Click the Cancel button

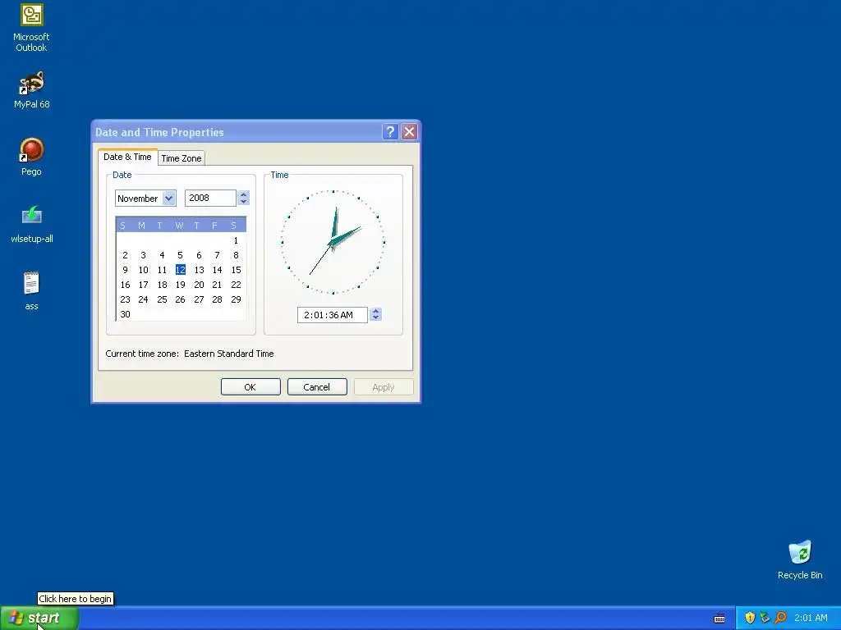pos(317,387)
